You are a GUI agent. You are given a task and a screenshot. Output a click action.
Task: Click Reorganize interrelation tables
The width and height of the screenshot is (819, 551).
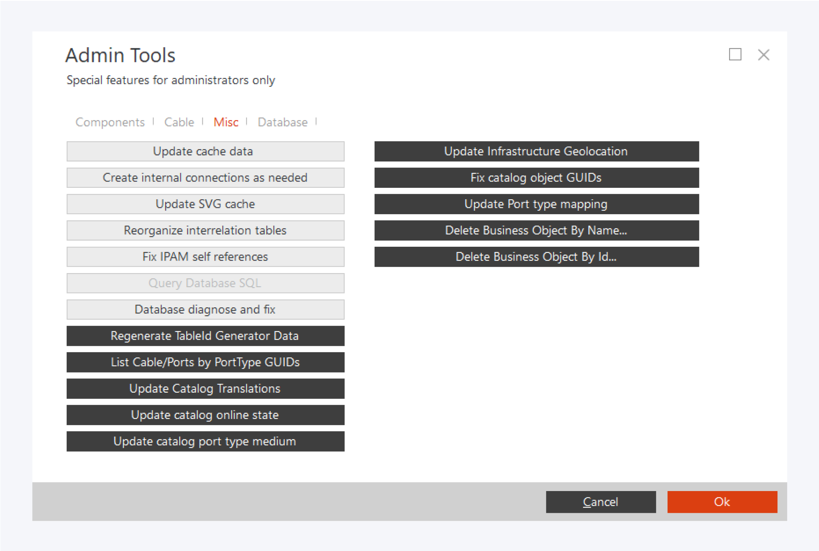coord(205,230)
